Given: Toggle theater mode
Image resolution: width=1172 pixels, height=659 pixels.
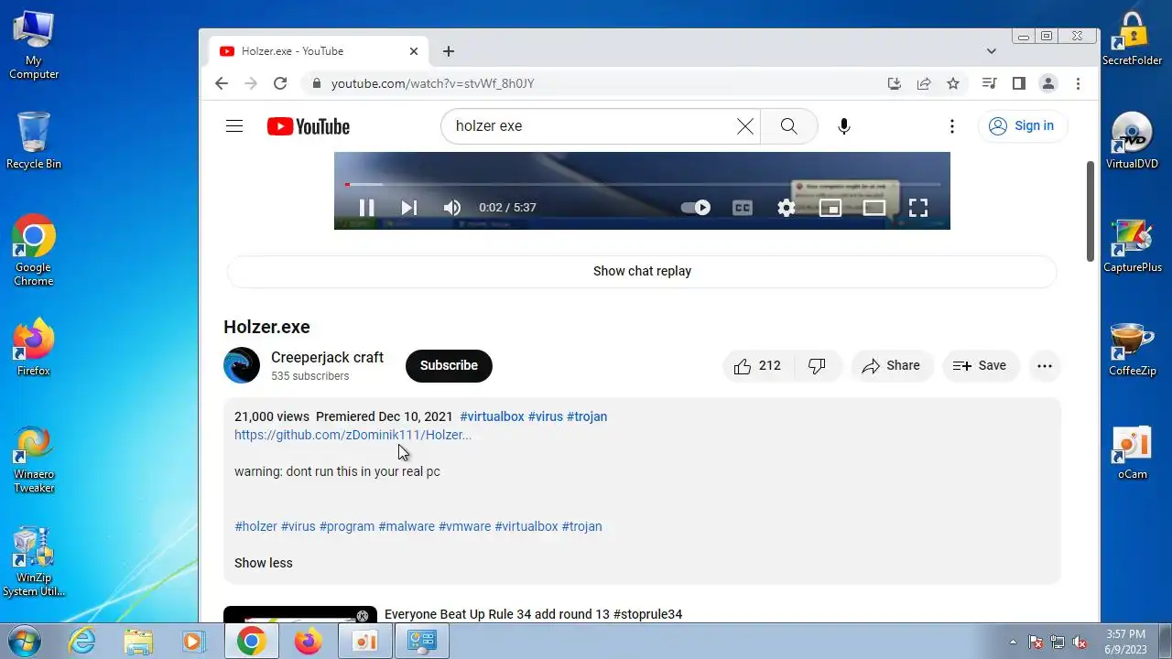Looking at the screenshot, I should pos(874,208).
